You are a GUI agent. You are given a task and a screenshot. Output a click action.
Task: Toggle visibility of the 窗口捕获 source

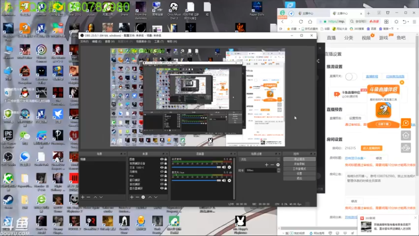pos(162,180)
